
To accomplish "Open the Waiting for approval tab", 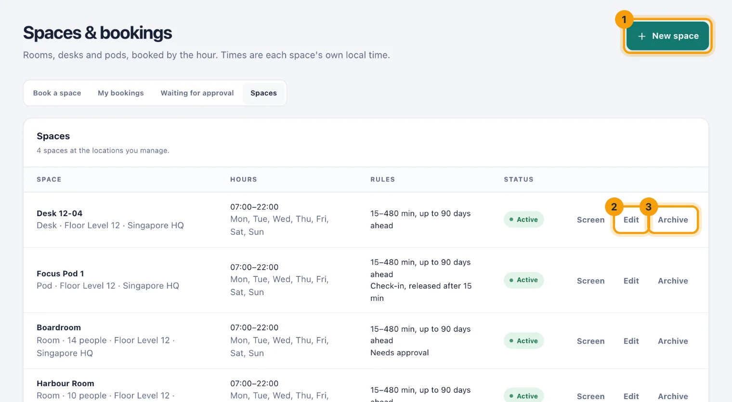I will tap(197, 93).
